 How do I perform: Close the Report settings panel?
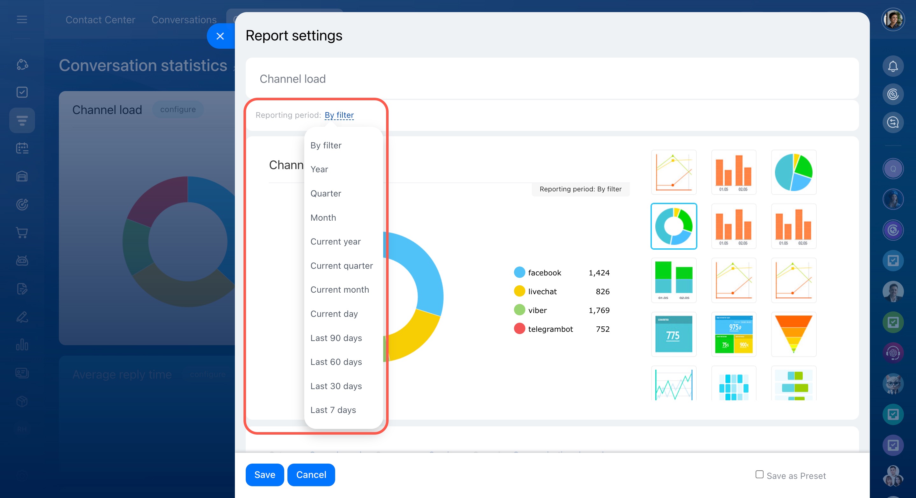click(x=220, y=36)
